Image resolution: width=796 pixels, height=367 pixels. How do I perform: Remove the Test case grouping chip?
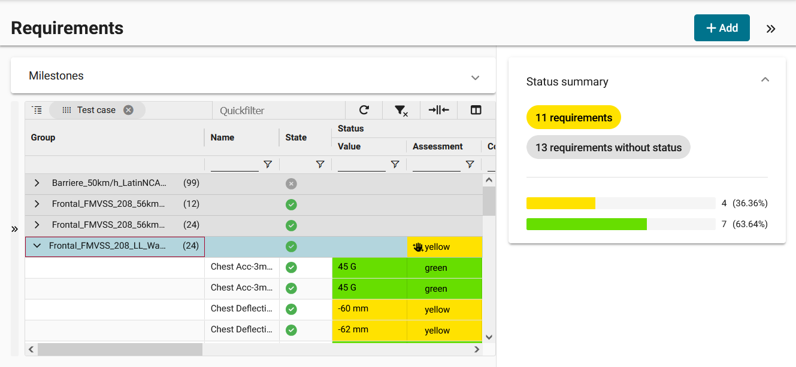coord(128,110)
